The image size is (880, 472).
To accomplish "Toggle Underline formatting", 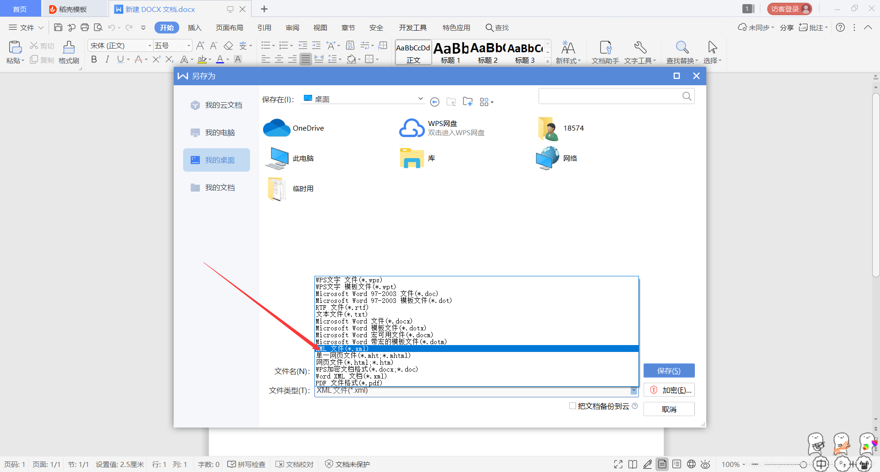I will 121,59.
